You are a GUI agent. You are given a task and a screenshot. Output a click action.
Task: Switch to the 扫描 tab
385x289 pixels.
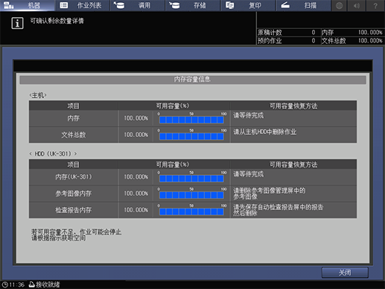pyautogui.click(x=303, y=5)
